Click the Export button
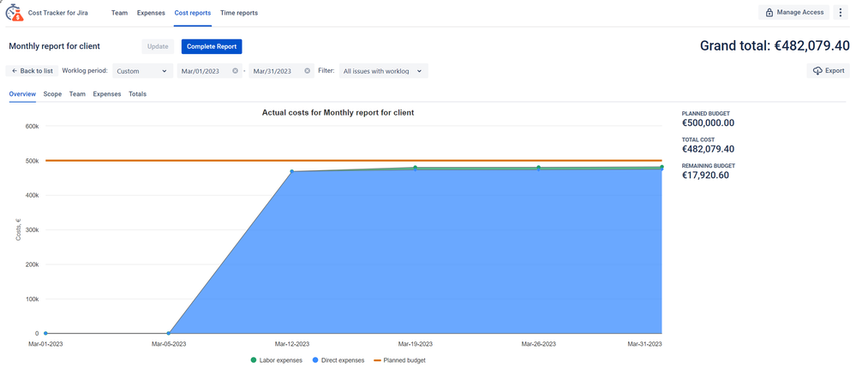The image size is (856, 374). coord(829,71)
